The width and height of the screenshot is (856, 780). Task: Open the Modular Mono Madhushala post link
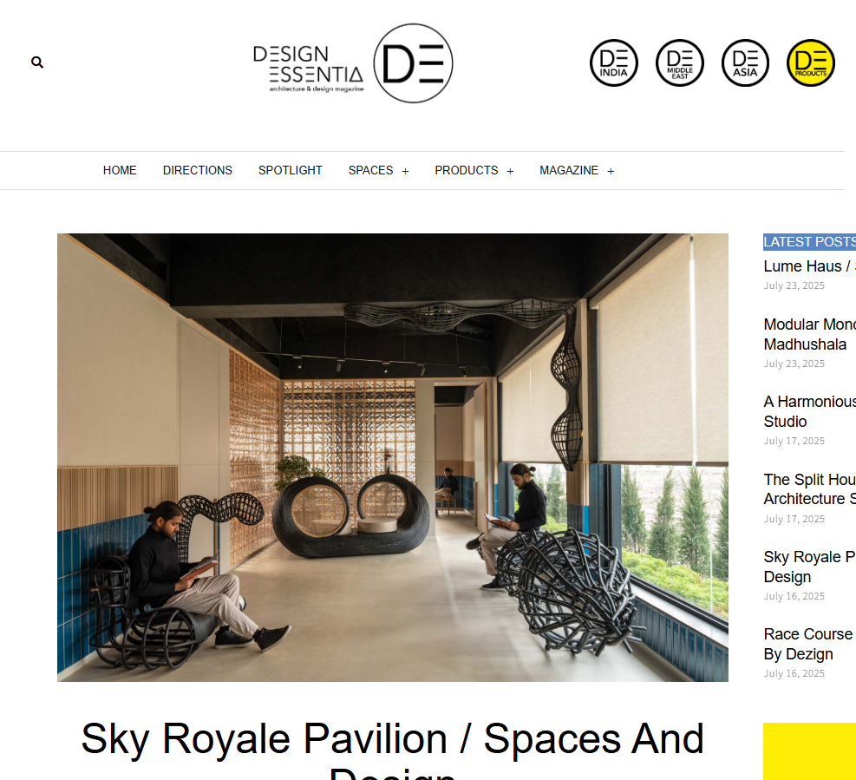[x=809, y=334]
